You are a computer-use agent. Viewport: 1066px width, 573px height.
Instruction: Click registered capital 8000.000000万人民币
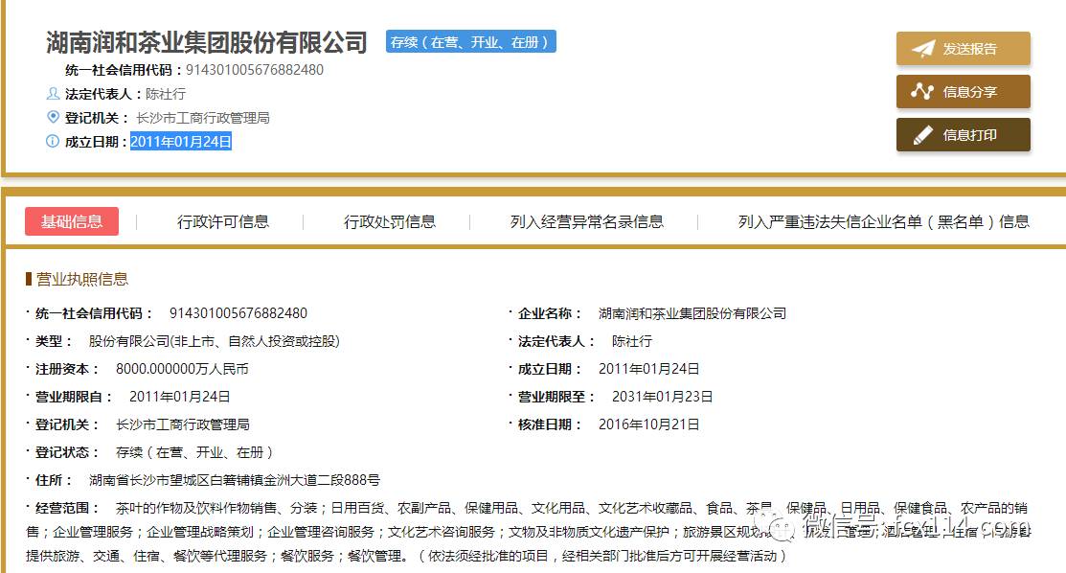182,369
